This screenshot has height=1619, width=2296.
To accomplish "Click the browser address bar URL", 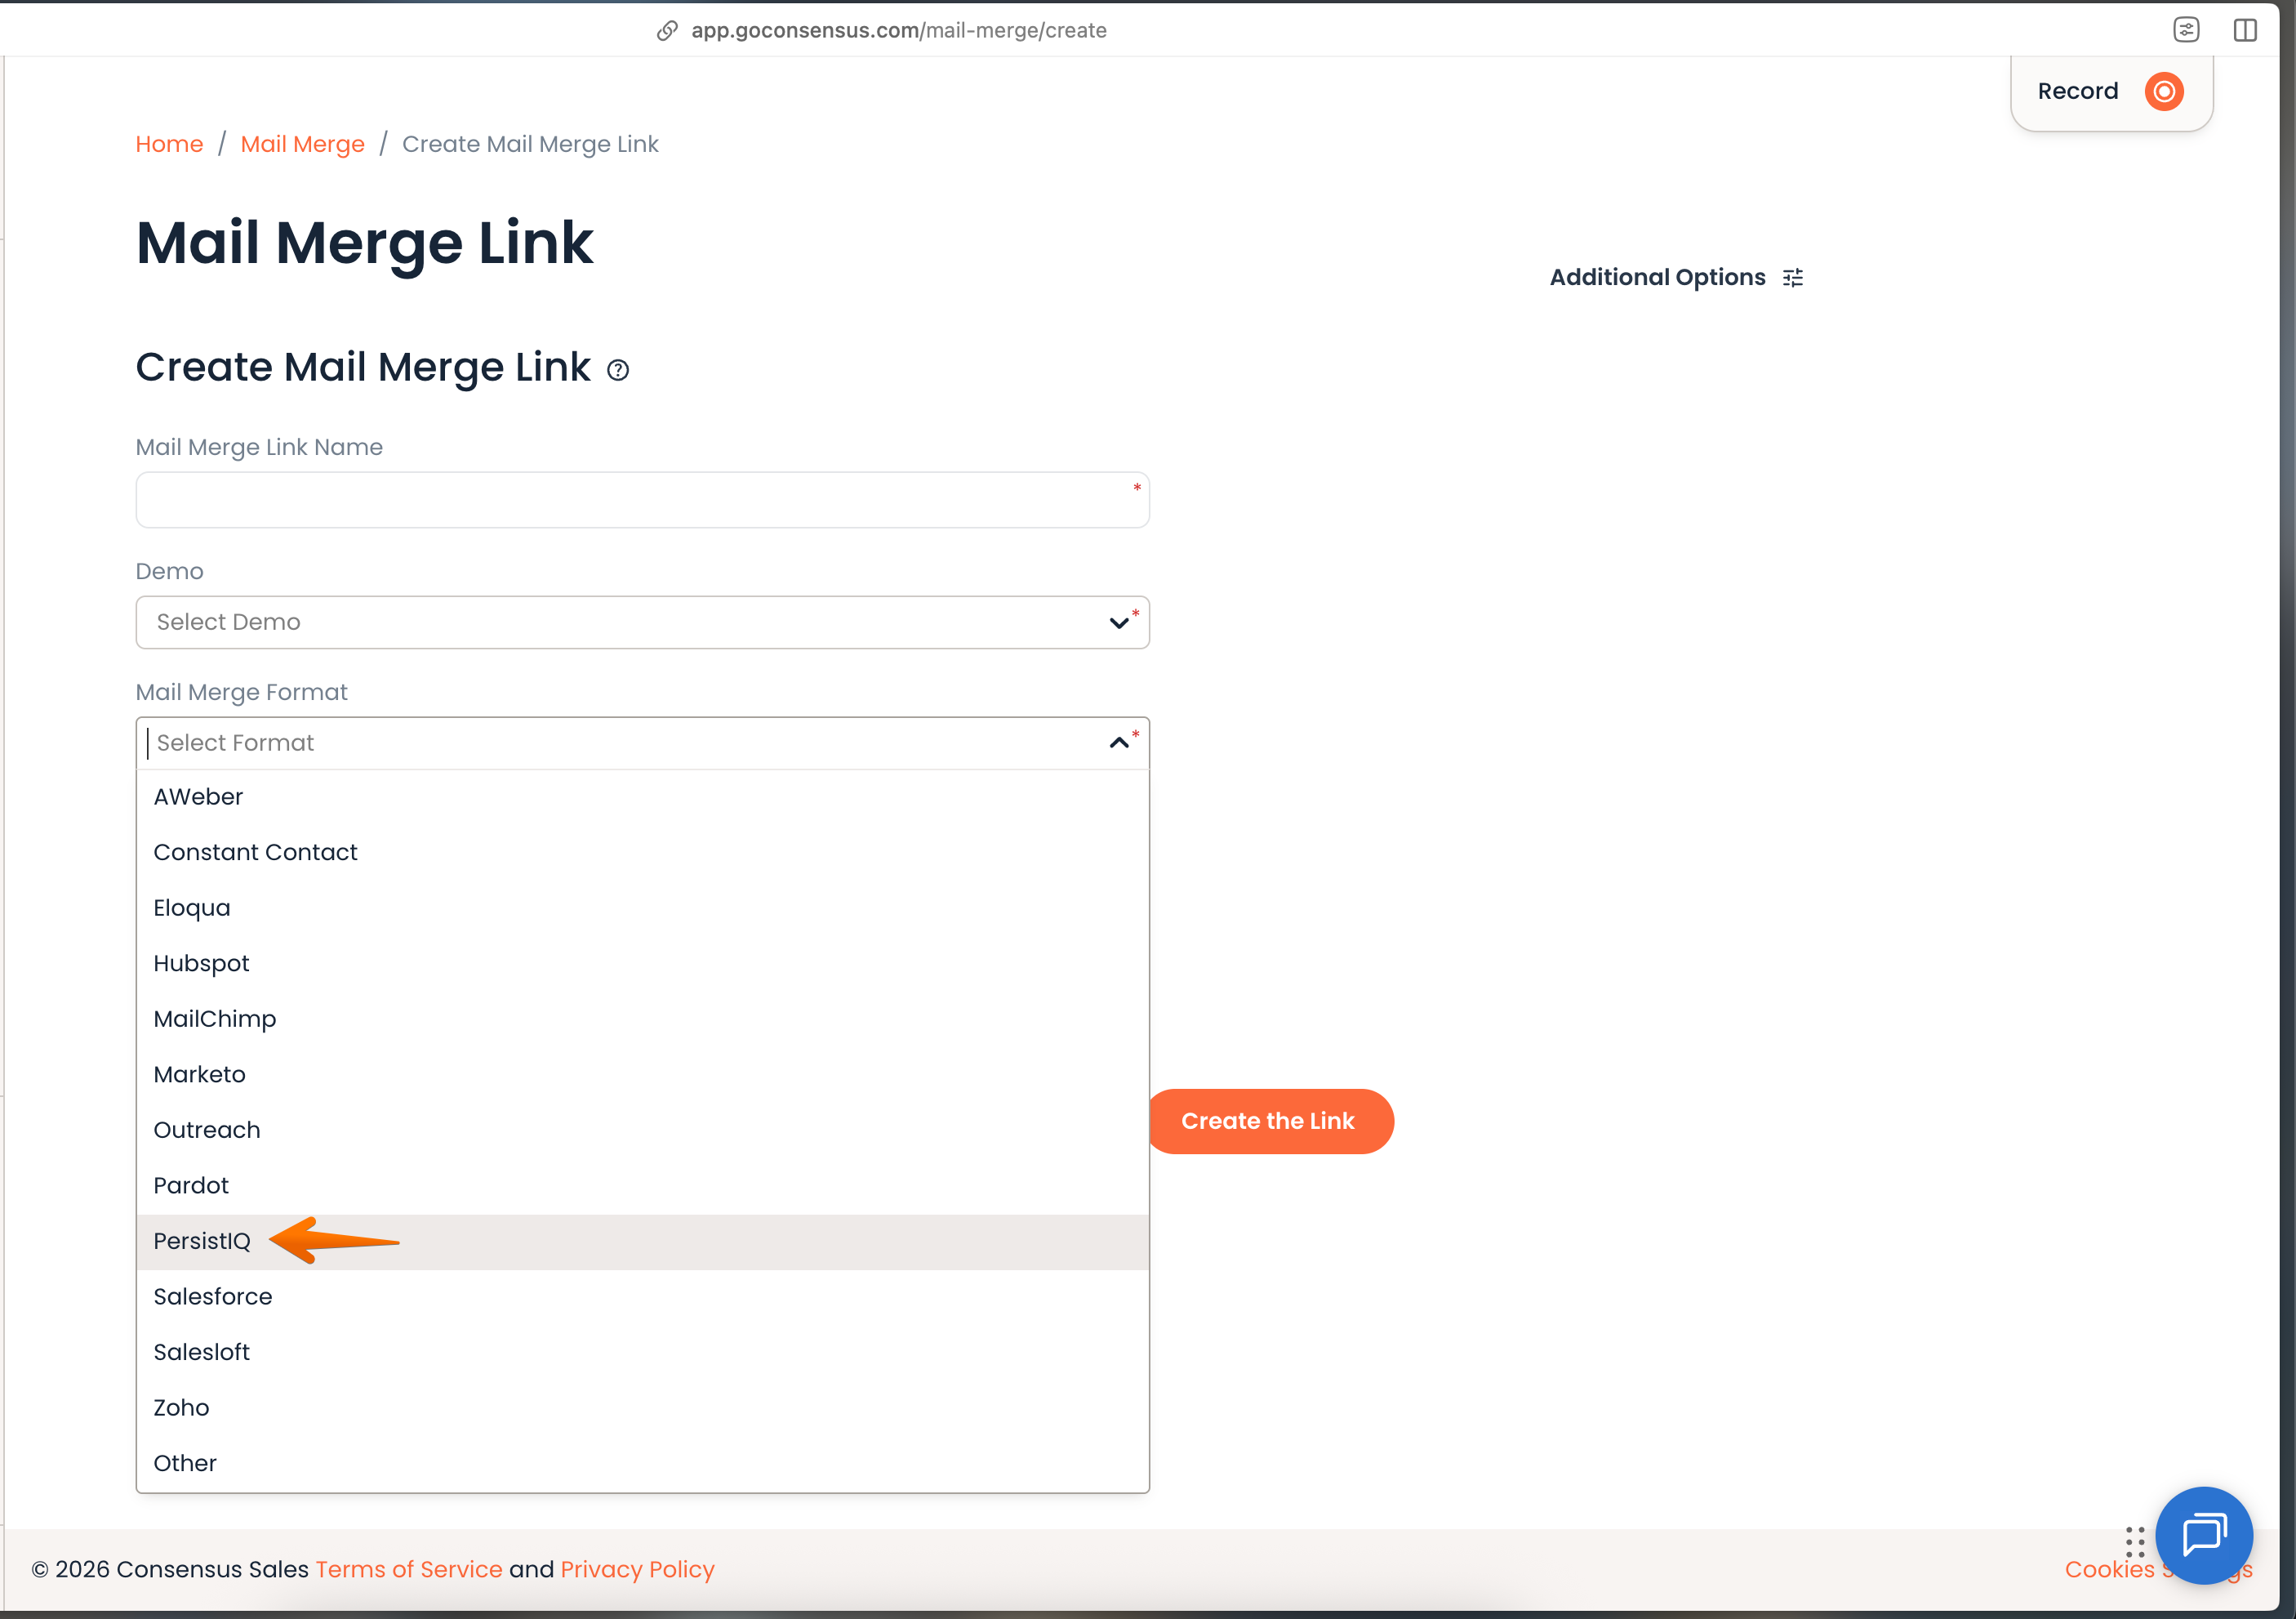I will [898, 31].
